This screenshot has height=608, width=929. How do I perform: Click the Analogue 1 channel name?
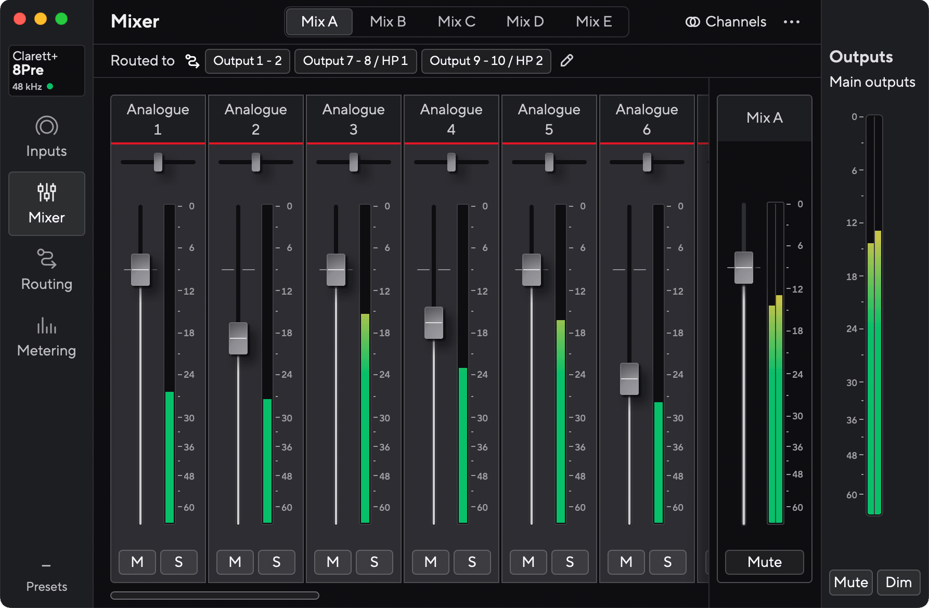click(x=158, y=119)
